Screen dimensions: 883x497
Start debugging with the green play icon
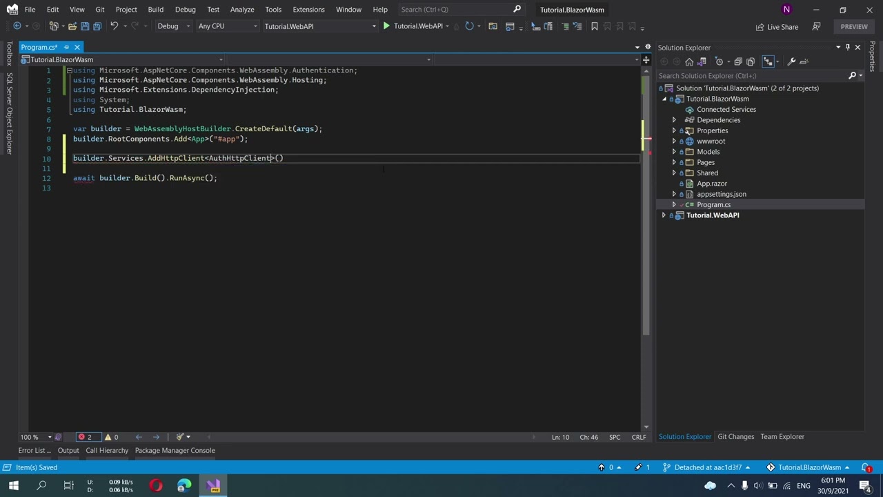pos(386,26)
